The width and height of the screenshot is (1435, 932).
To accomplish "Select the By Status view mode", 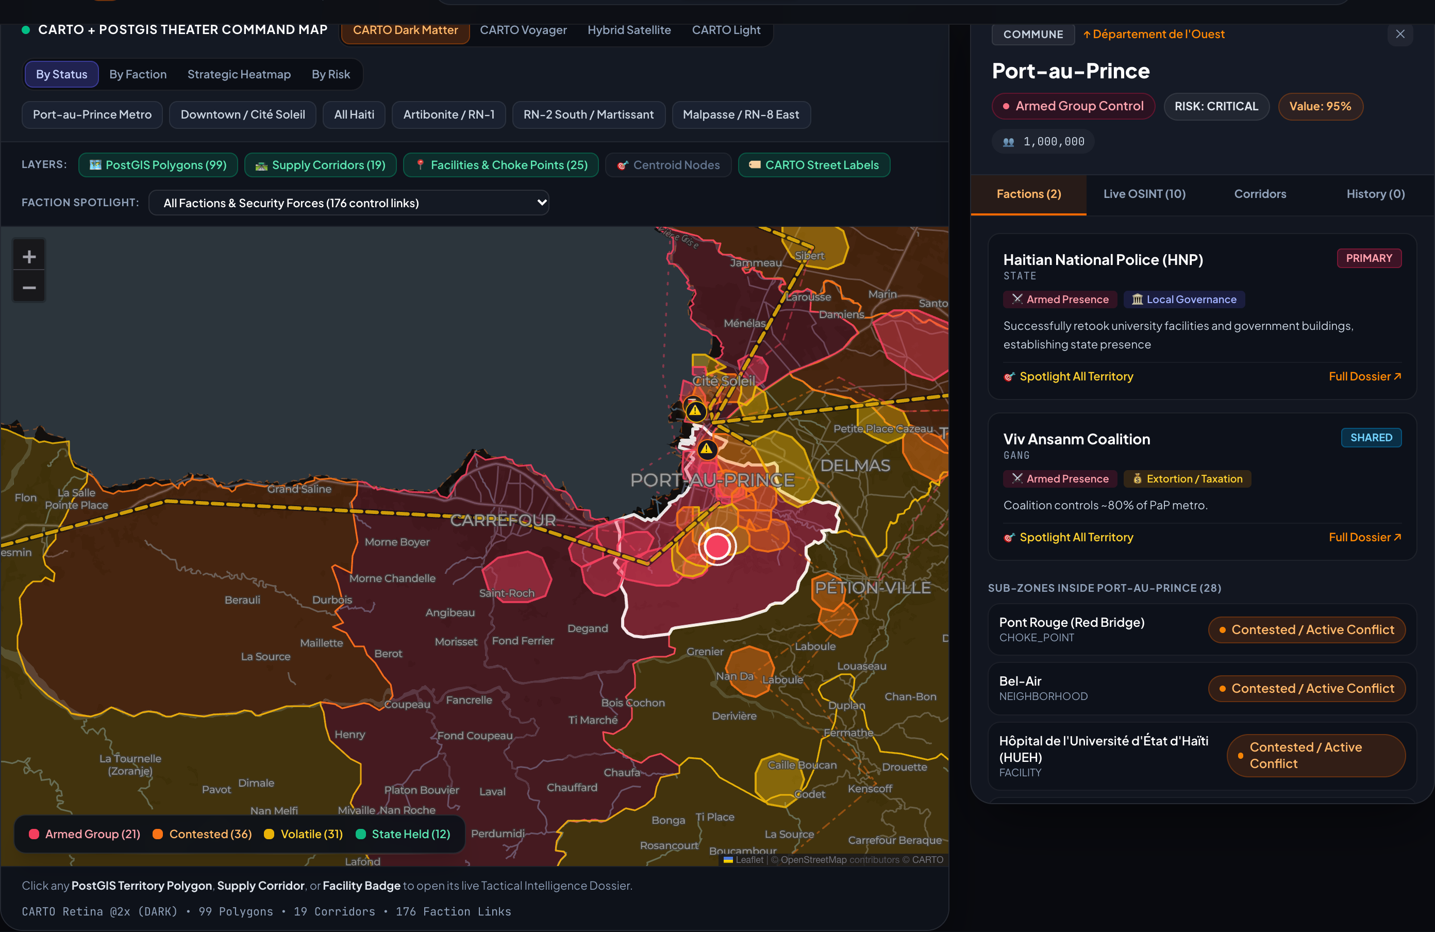I will click(61, 74).
